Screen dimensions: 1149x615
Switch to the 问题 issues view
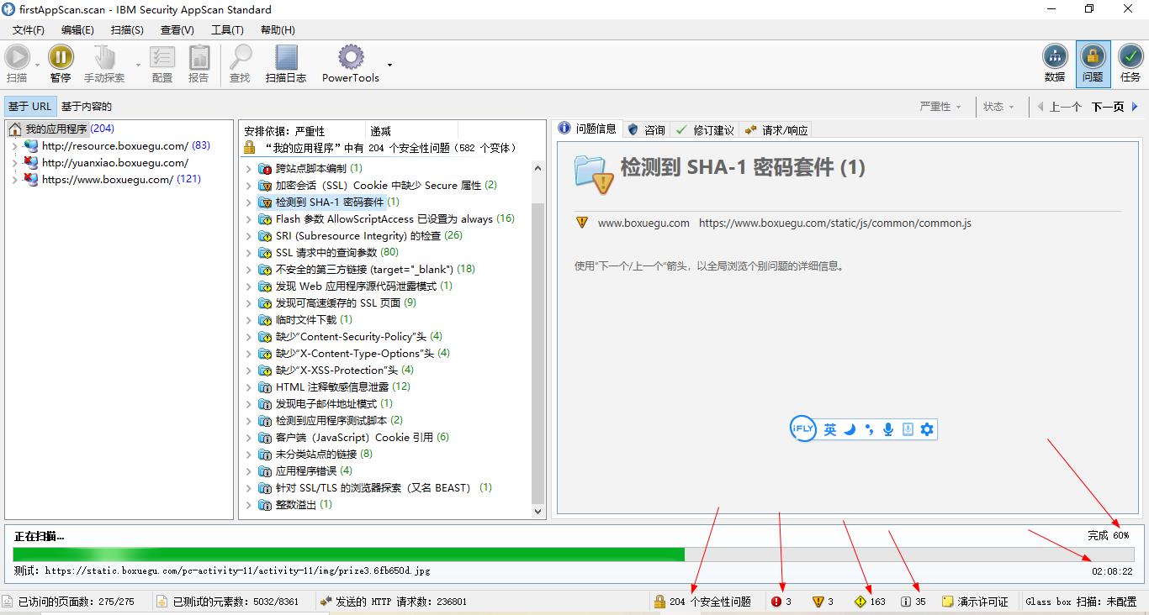click(x=1093, y=64)
